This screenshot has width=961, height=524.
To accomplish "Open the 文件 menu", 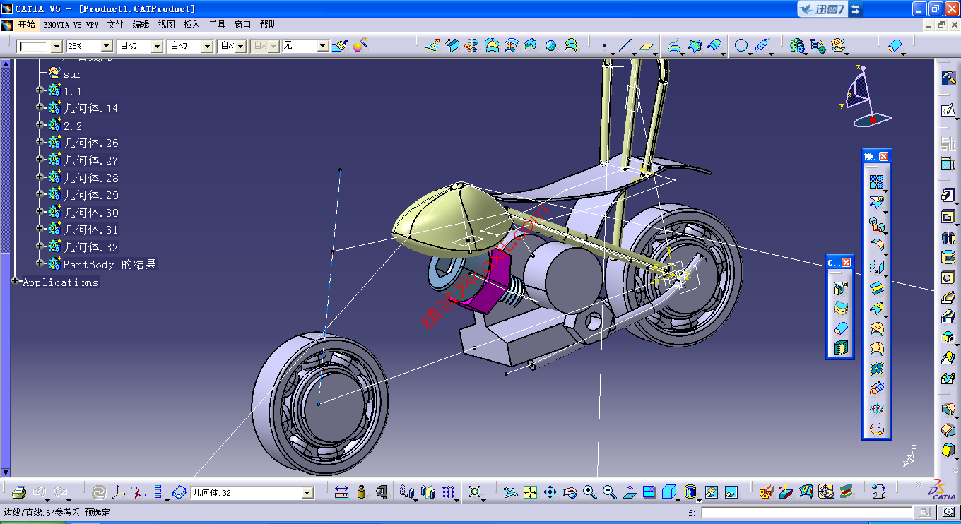I will [x=115, y=24].
